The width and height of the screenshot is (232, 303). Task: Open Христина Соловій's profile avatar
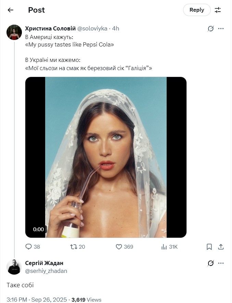pyautogui.click(x=14, y=32)
